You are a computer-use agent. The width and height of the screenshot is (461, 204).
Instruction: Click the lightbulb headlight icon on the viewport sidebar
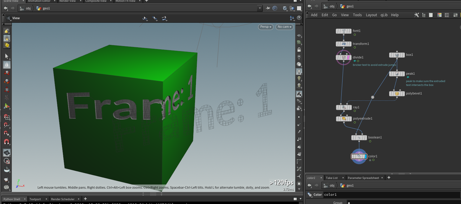299,71
